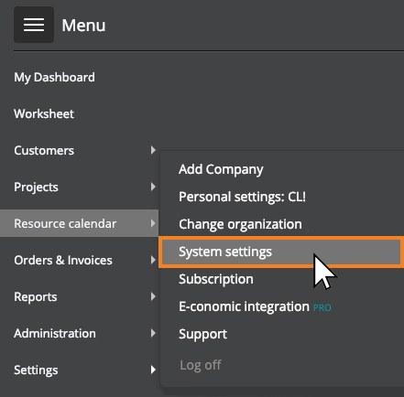
Task: Click the Customers menu label
Action: (x=44, y=150)
